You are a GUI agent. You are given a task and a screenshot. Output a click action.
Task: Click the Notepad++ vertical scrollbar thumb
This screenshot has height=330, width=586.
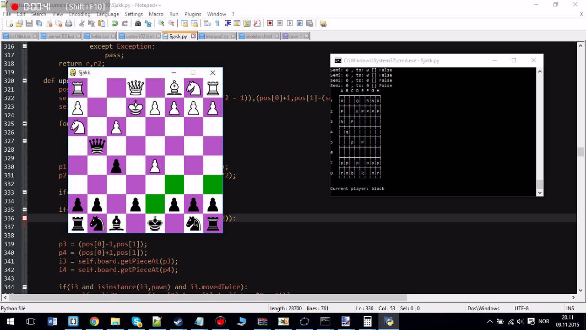click(581, 152)
